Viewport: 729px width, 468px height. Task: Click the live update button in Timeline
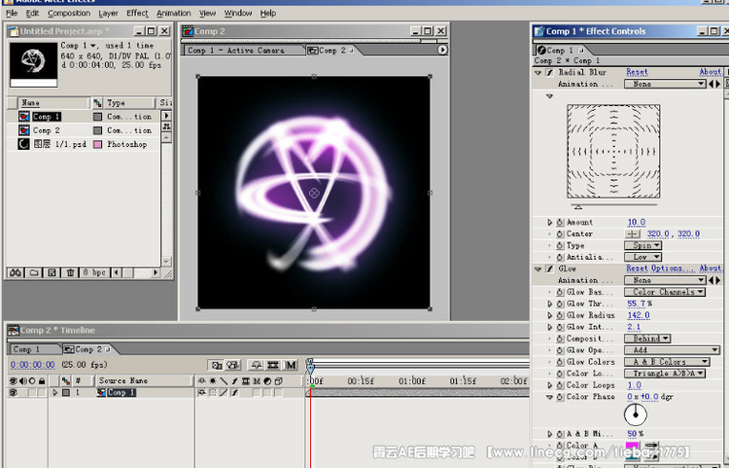click(x=217, y=365)
